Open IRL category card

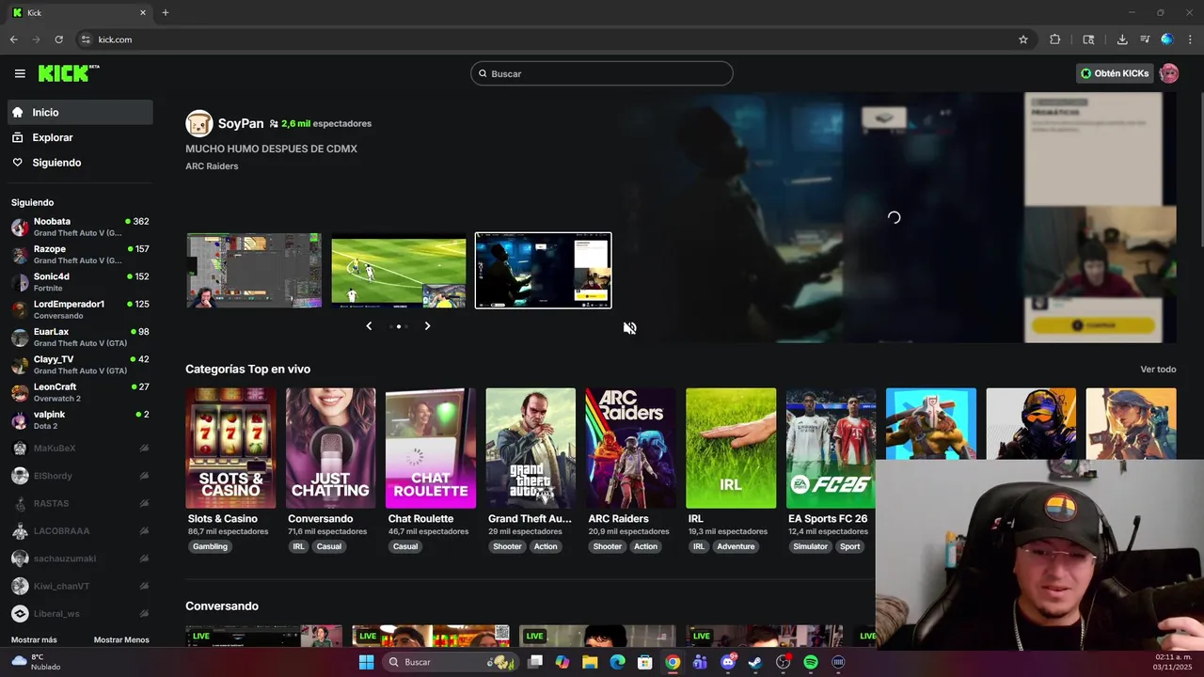pos(731,449)
